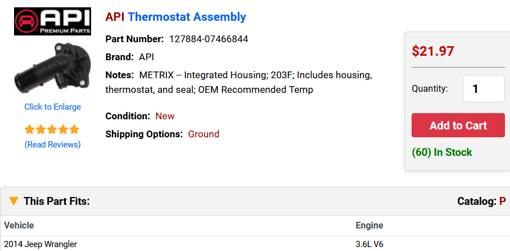Focus the Quantity input field
This screenshot has width=510, height=251.
pos(483,89)
